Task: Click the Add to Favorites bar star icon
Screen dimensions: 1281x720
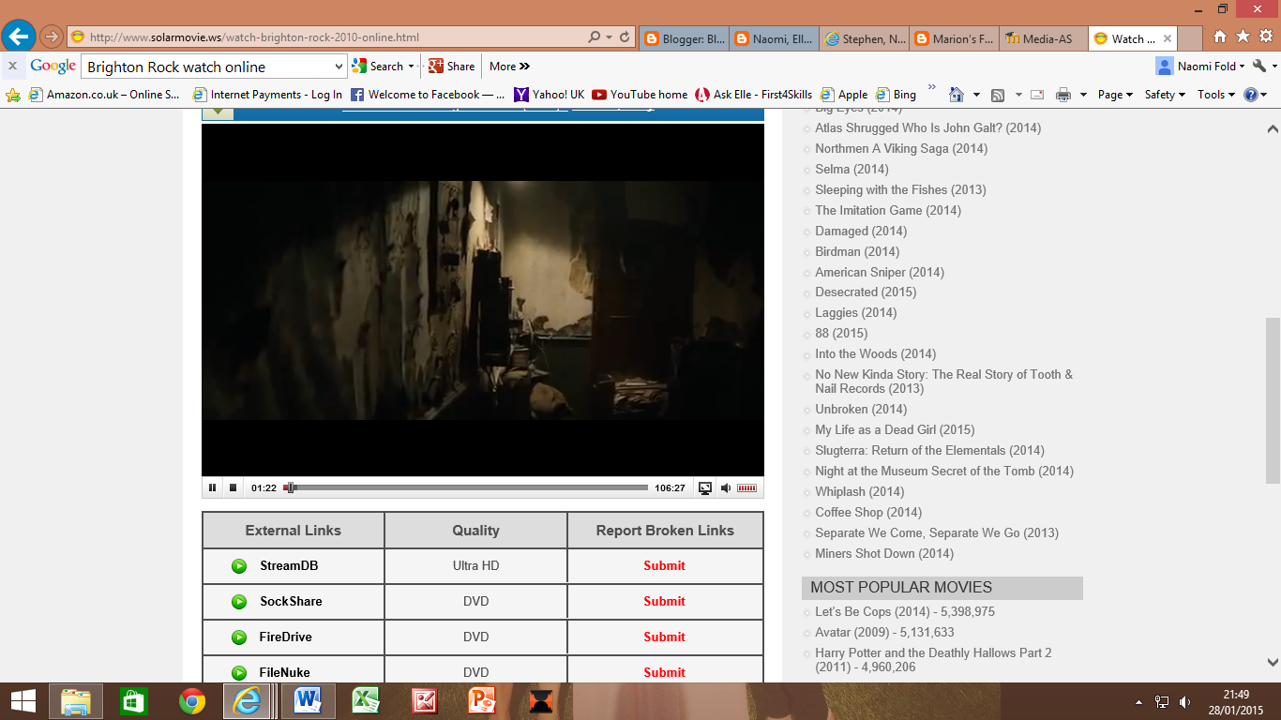Action: [13, 95]
